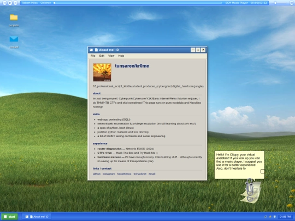Click the security shield tray icon
The height and width of the screenshot is (221, 295).
tap(274, 217)
